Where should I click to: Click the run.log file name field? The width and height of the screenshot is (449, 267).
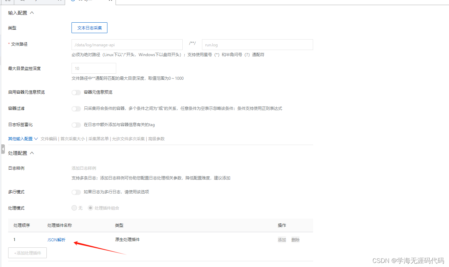point(257,45)
